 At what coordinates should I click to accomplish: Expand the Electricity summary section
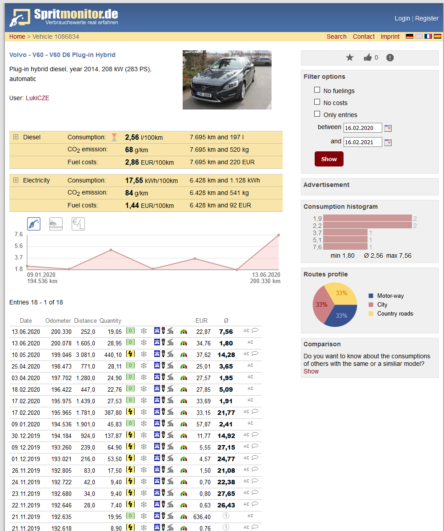[16, 180]
